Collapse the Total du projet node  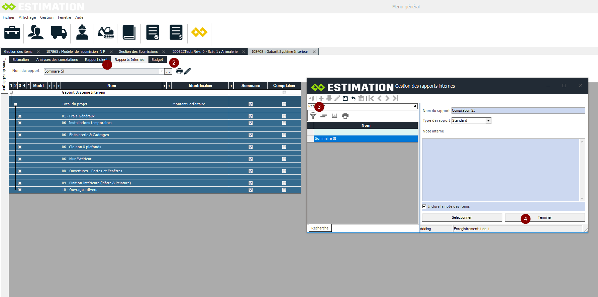tap(15, 104)
